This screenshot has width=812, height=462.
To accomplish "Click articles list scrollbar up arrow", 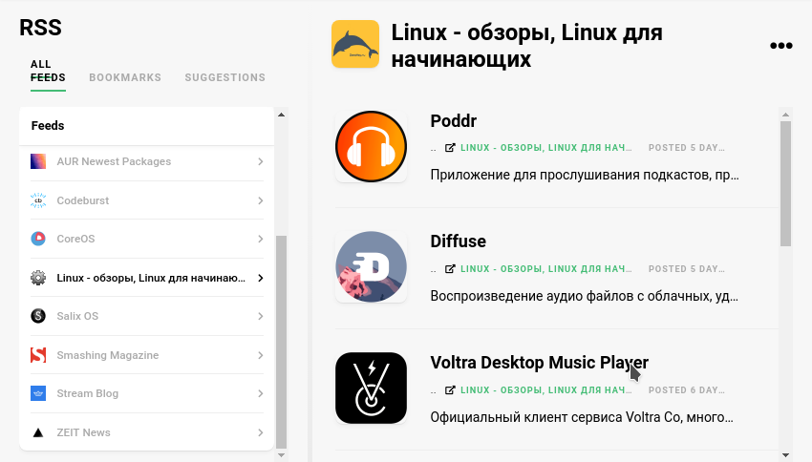I will 785,115.
